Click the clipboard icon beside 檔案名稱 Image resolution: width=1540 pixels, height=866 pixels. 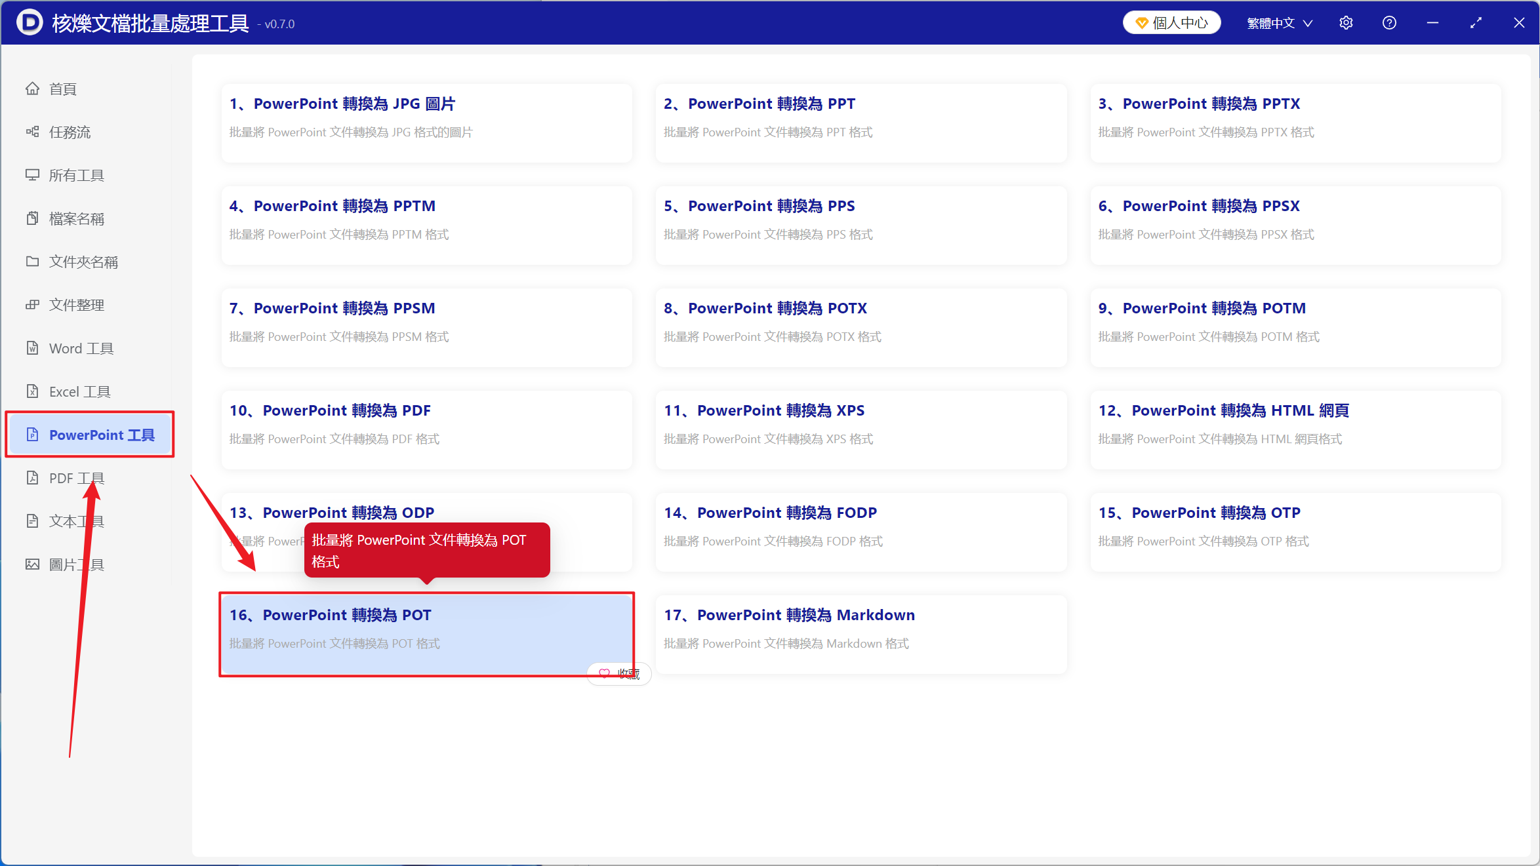(32, 218)
